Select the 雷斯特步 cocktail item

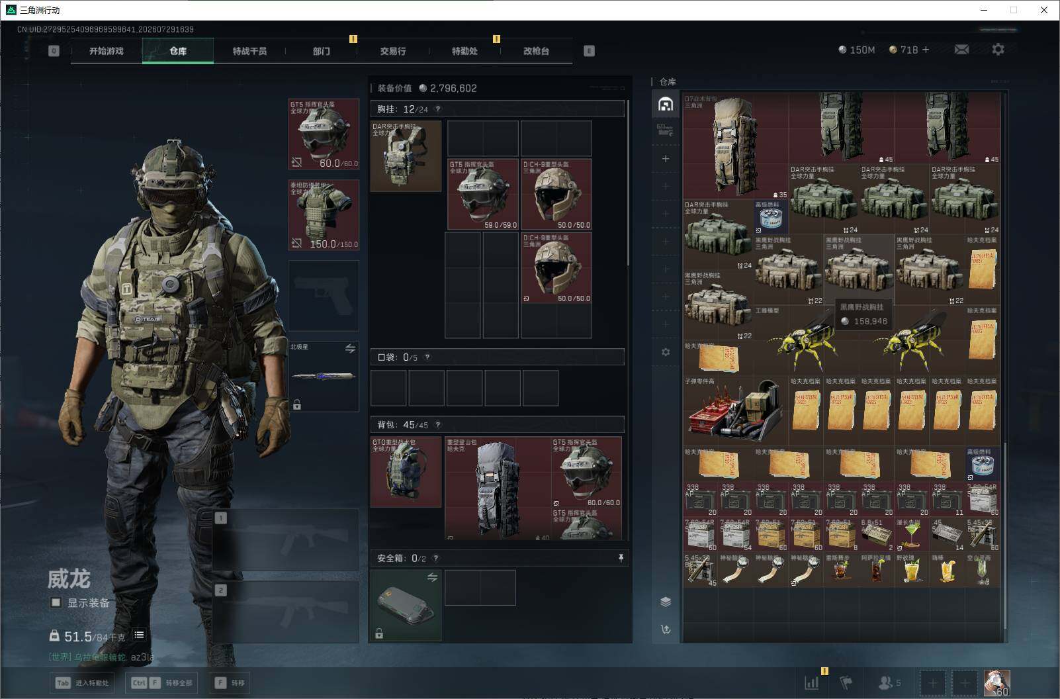(840, 569)
